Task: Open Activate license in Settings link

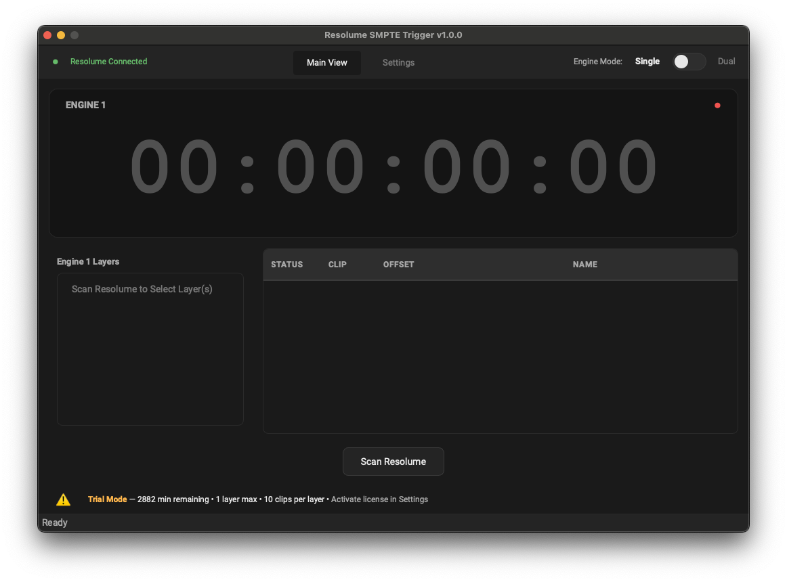Action: (x=379, y=499)
